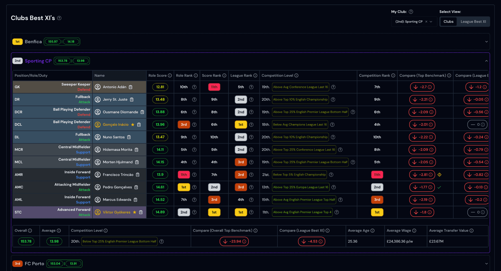Image resolution: width=501 pixels, height=271 pixels.
Task: Click the £23.67M average transfer value
Action: click(x=436, y=241)
